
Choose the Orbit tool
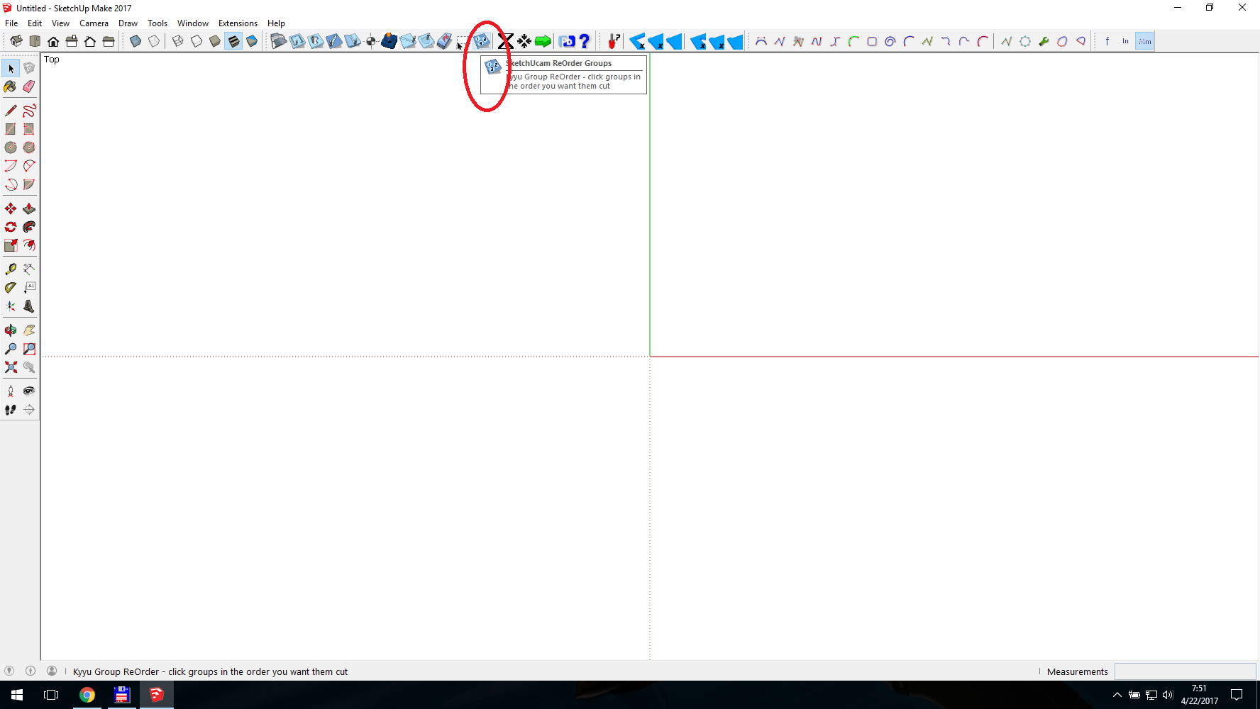(x=11, y=330)
